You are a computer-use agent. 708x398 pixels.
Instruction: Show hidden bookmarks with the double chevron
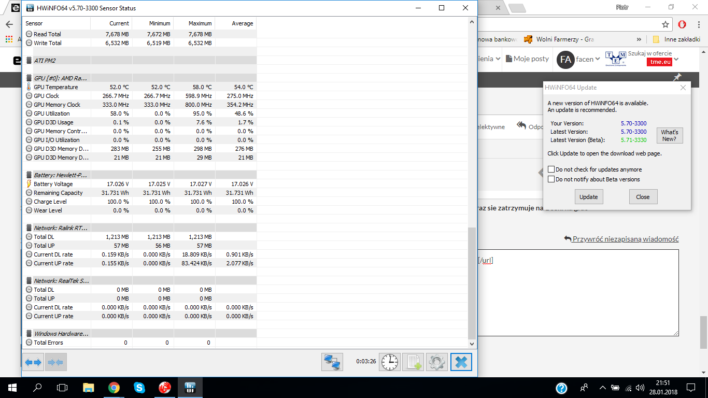click(x=639, y=39)
